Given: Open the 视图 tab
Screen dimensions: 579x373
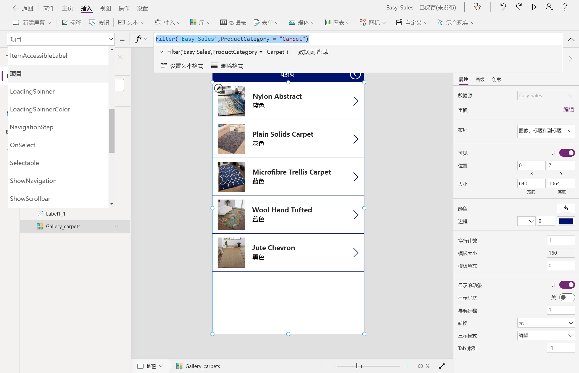Looking at the screenshot, I should pos(105,8).
